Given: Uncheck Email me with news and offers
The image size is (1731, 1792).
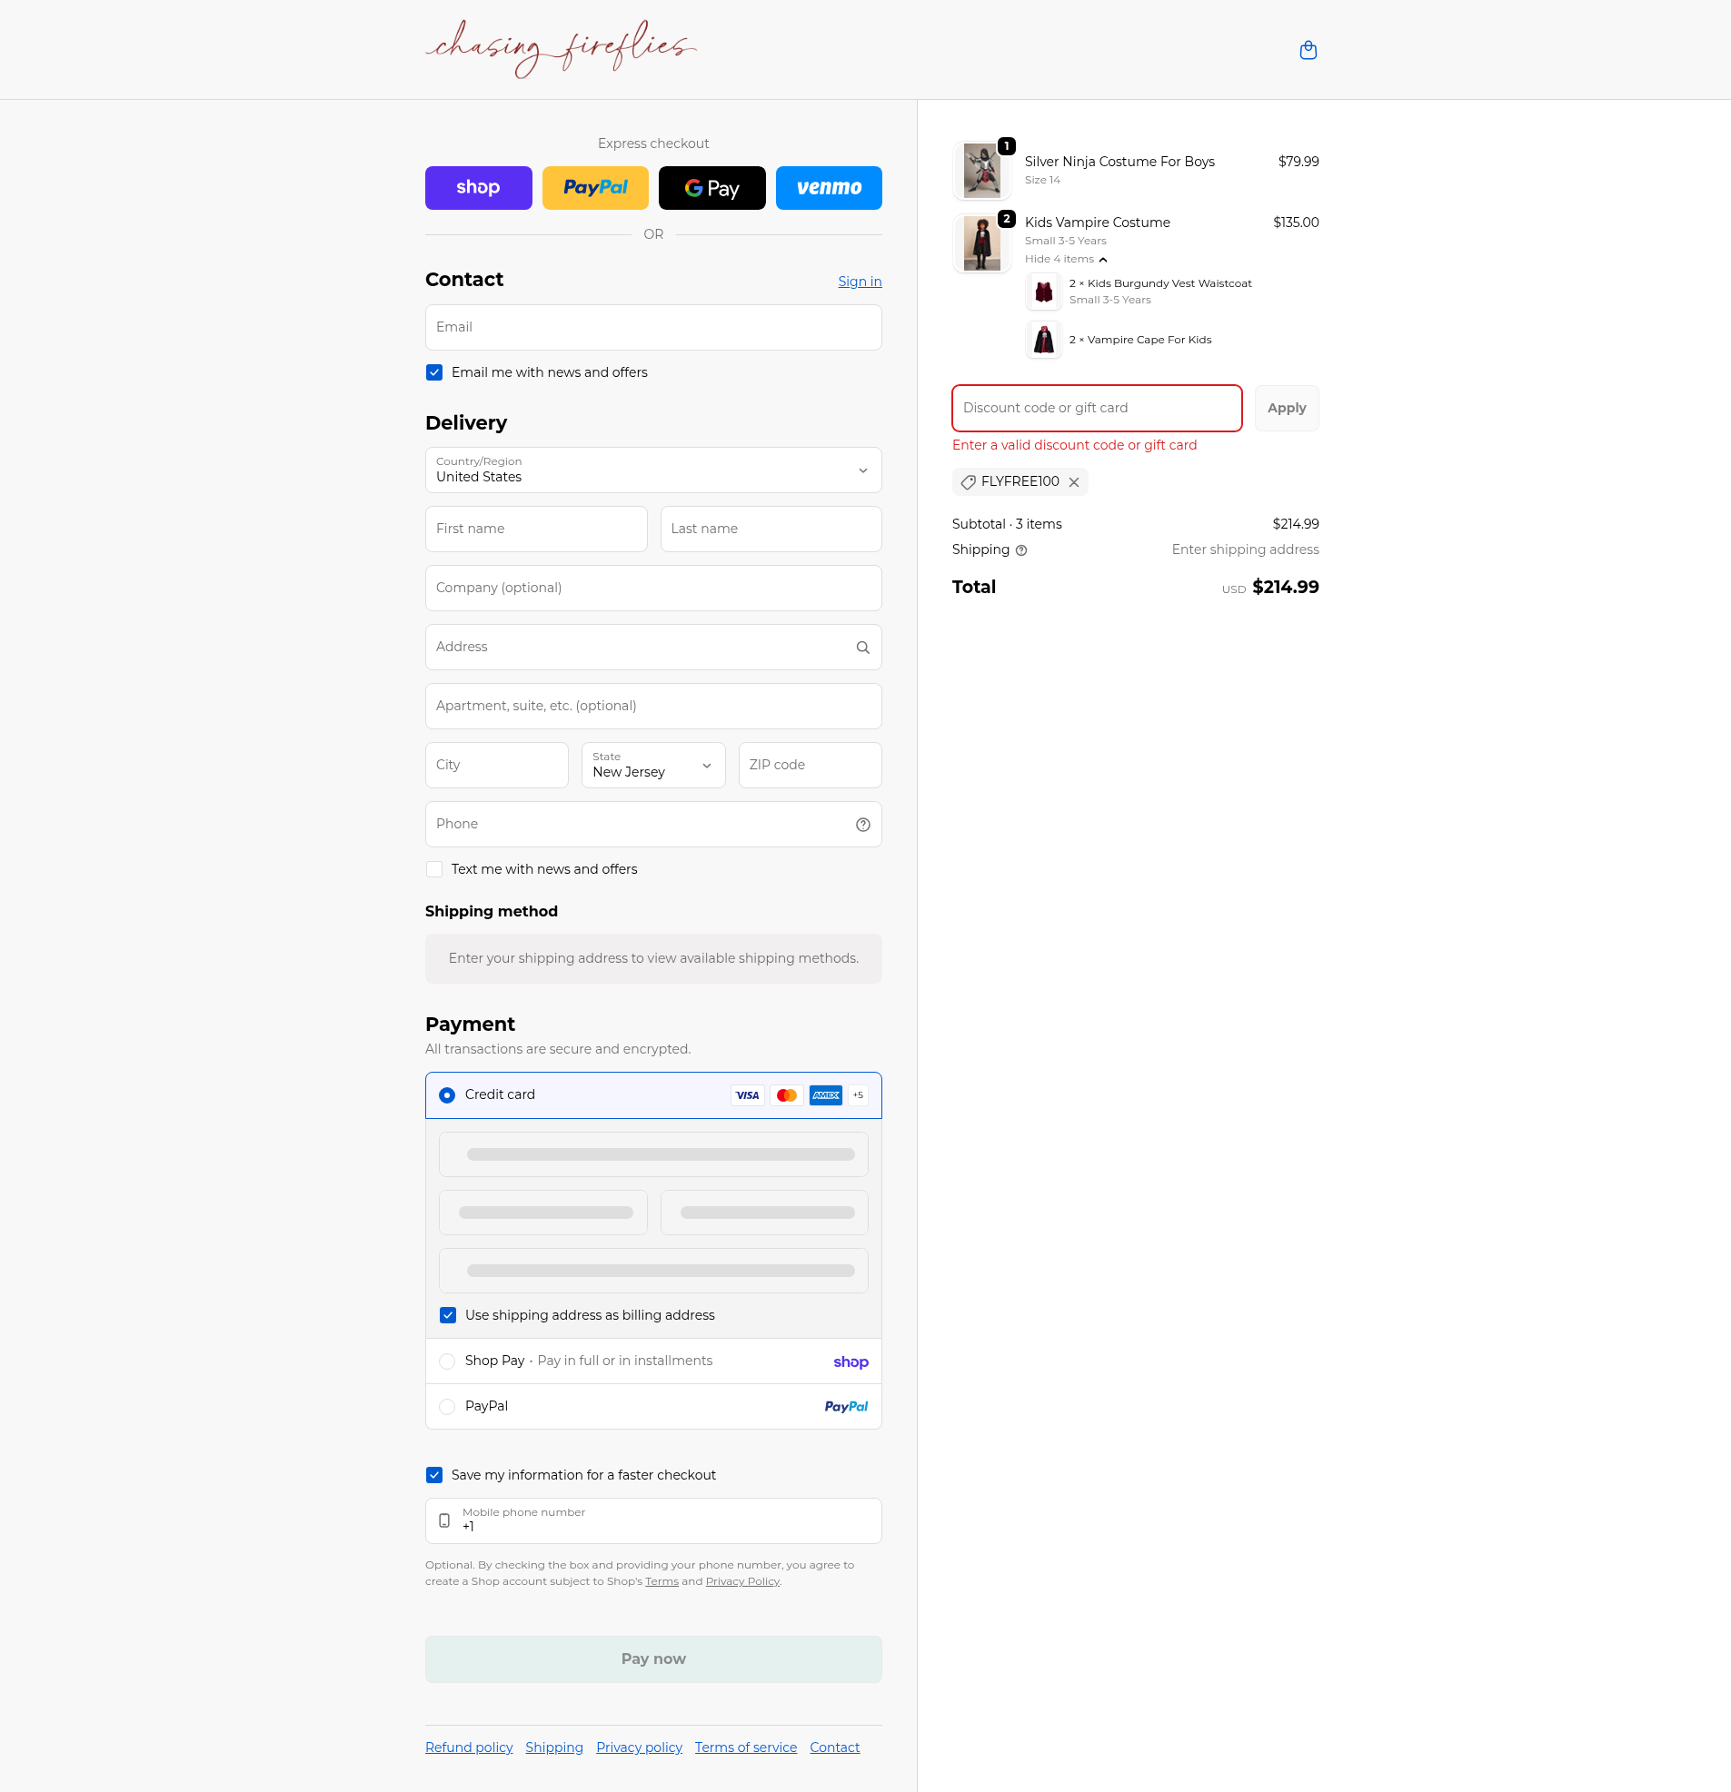Looking at the screenshot, I should (434, 372).
